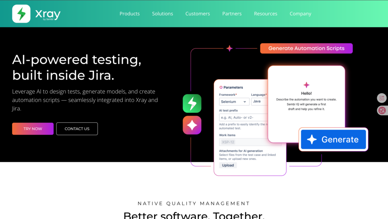388x219 pixels.
Task: Click the AI test prefix input field
Action: tap(243, 117)
